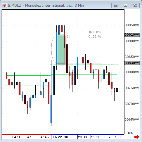This screenshot has width=142, height=142.
Task: Click the red arrow scroll icon
Action: [137, 137]
